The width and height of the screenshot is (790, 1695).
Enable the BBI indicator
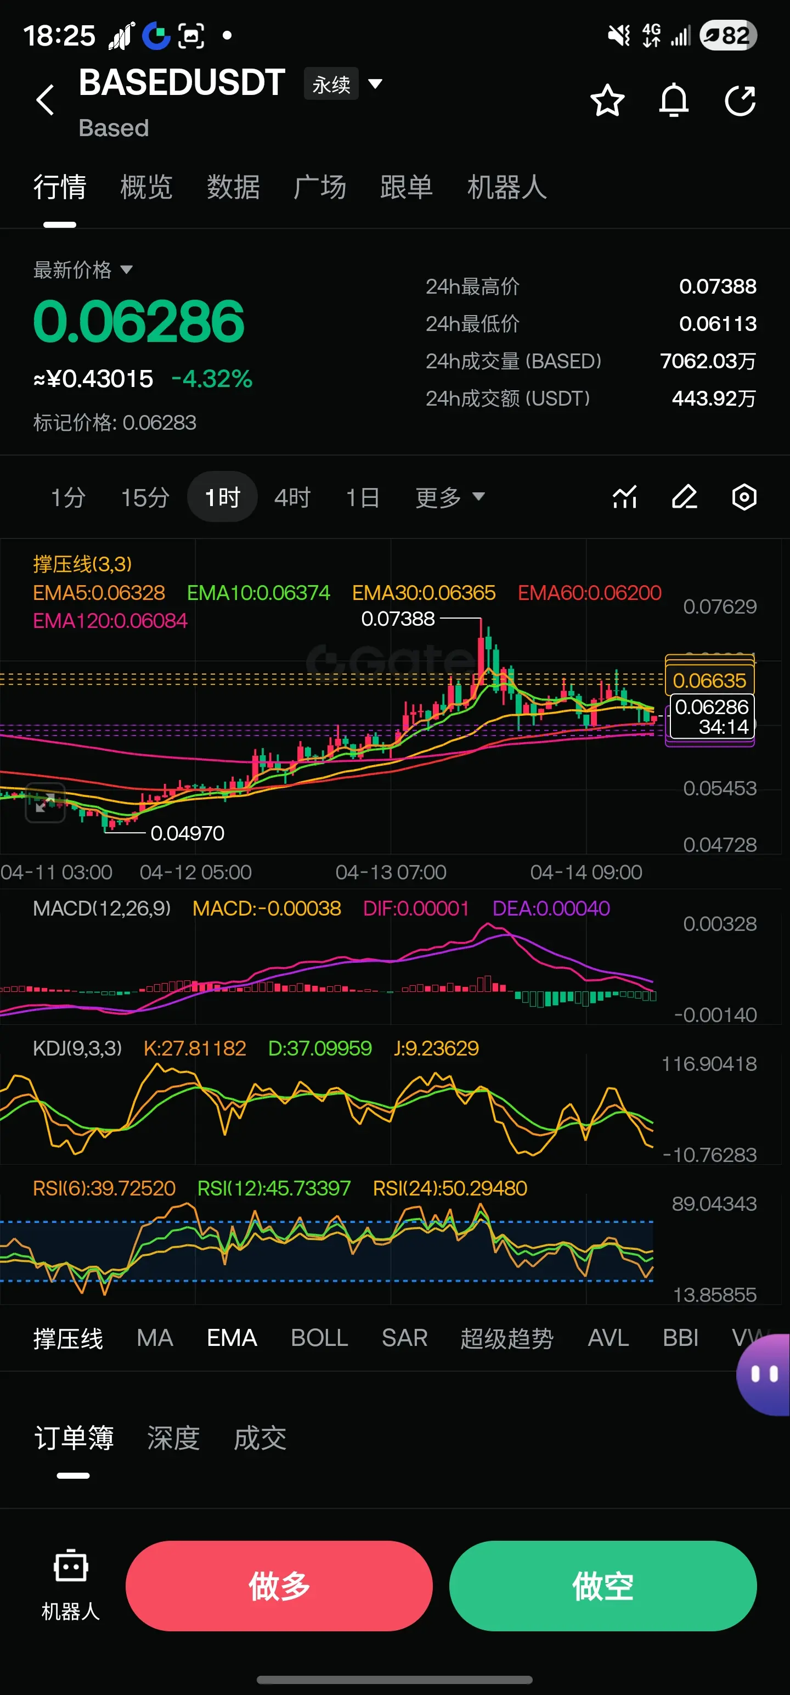point(681,1338)
